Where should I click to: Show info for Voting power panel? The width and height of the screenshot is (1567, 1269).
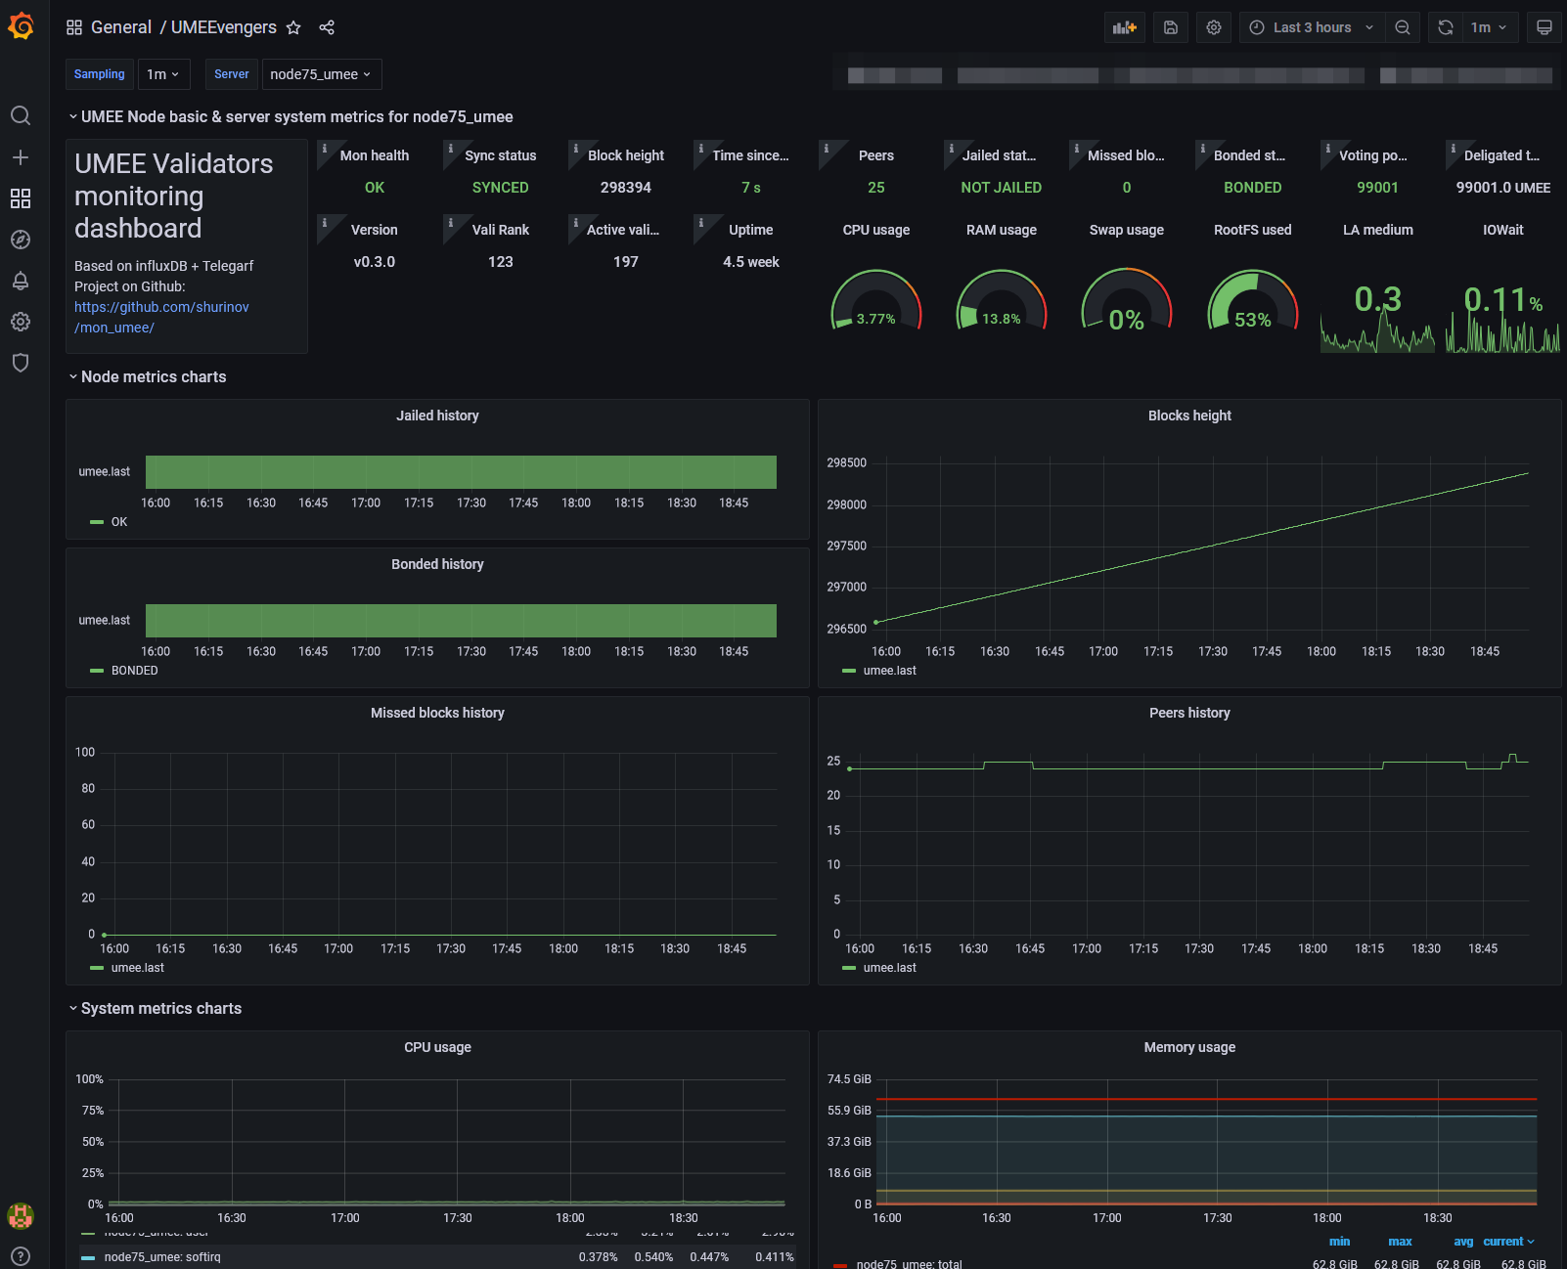pos(1328,149)
